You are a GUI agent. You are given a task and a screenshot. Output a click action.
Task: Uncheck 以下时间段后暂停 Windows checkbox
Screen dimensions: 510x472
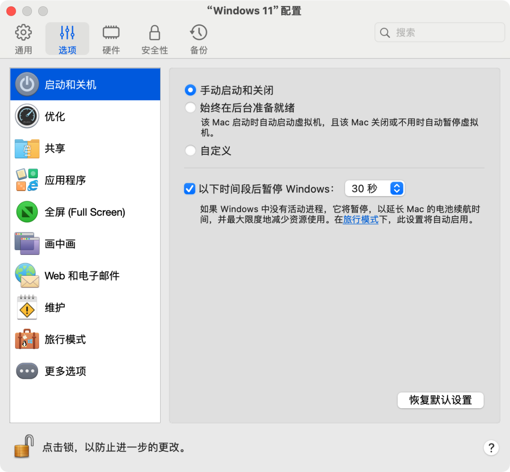pyautogui.click(x=190, y=188)
